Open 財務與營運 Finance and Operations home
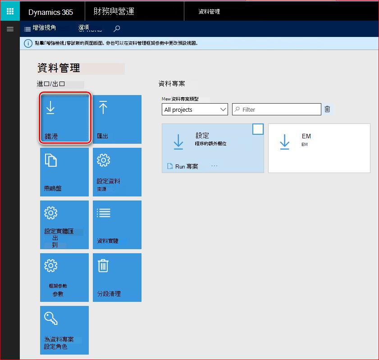This screenshot has width=379, height=360. tap(114, 11)
